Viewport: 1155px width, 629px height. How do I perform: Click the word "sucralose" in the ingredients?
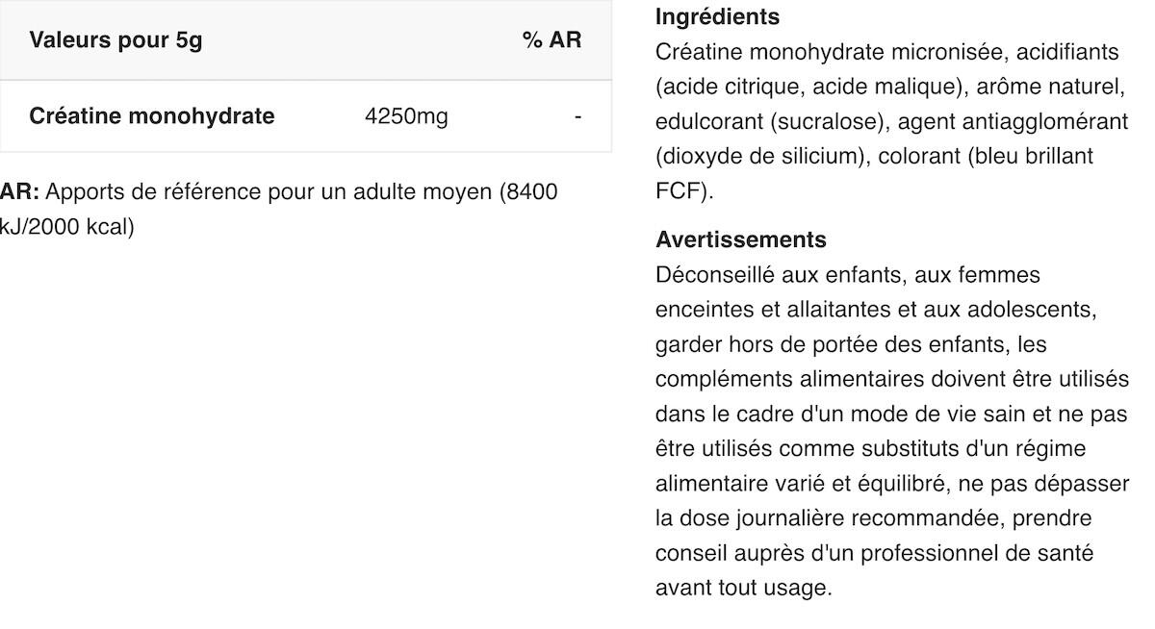tap(831, 121)
